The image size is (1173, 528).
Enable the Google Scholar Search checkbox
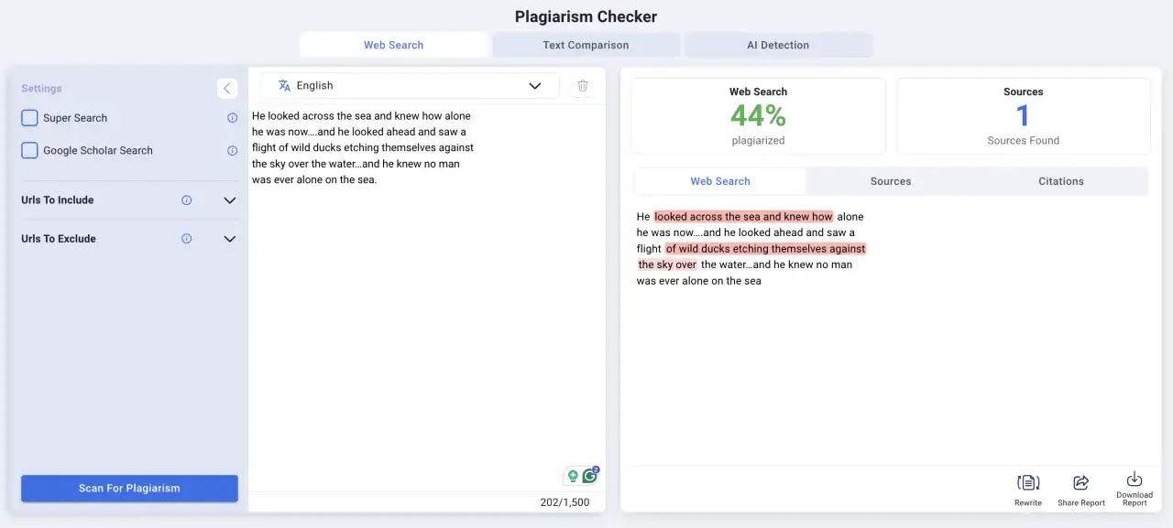pos(29,151)
